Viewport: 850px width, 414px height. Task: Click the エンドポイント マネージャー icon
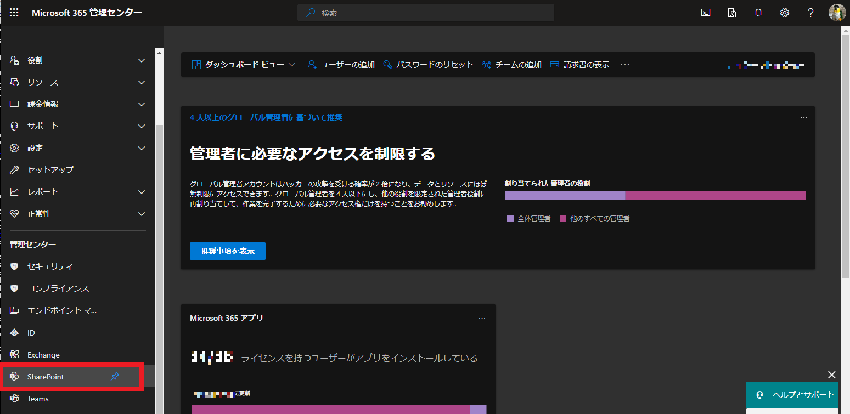pyautogui.click(x=15, y=310)
